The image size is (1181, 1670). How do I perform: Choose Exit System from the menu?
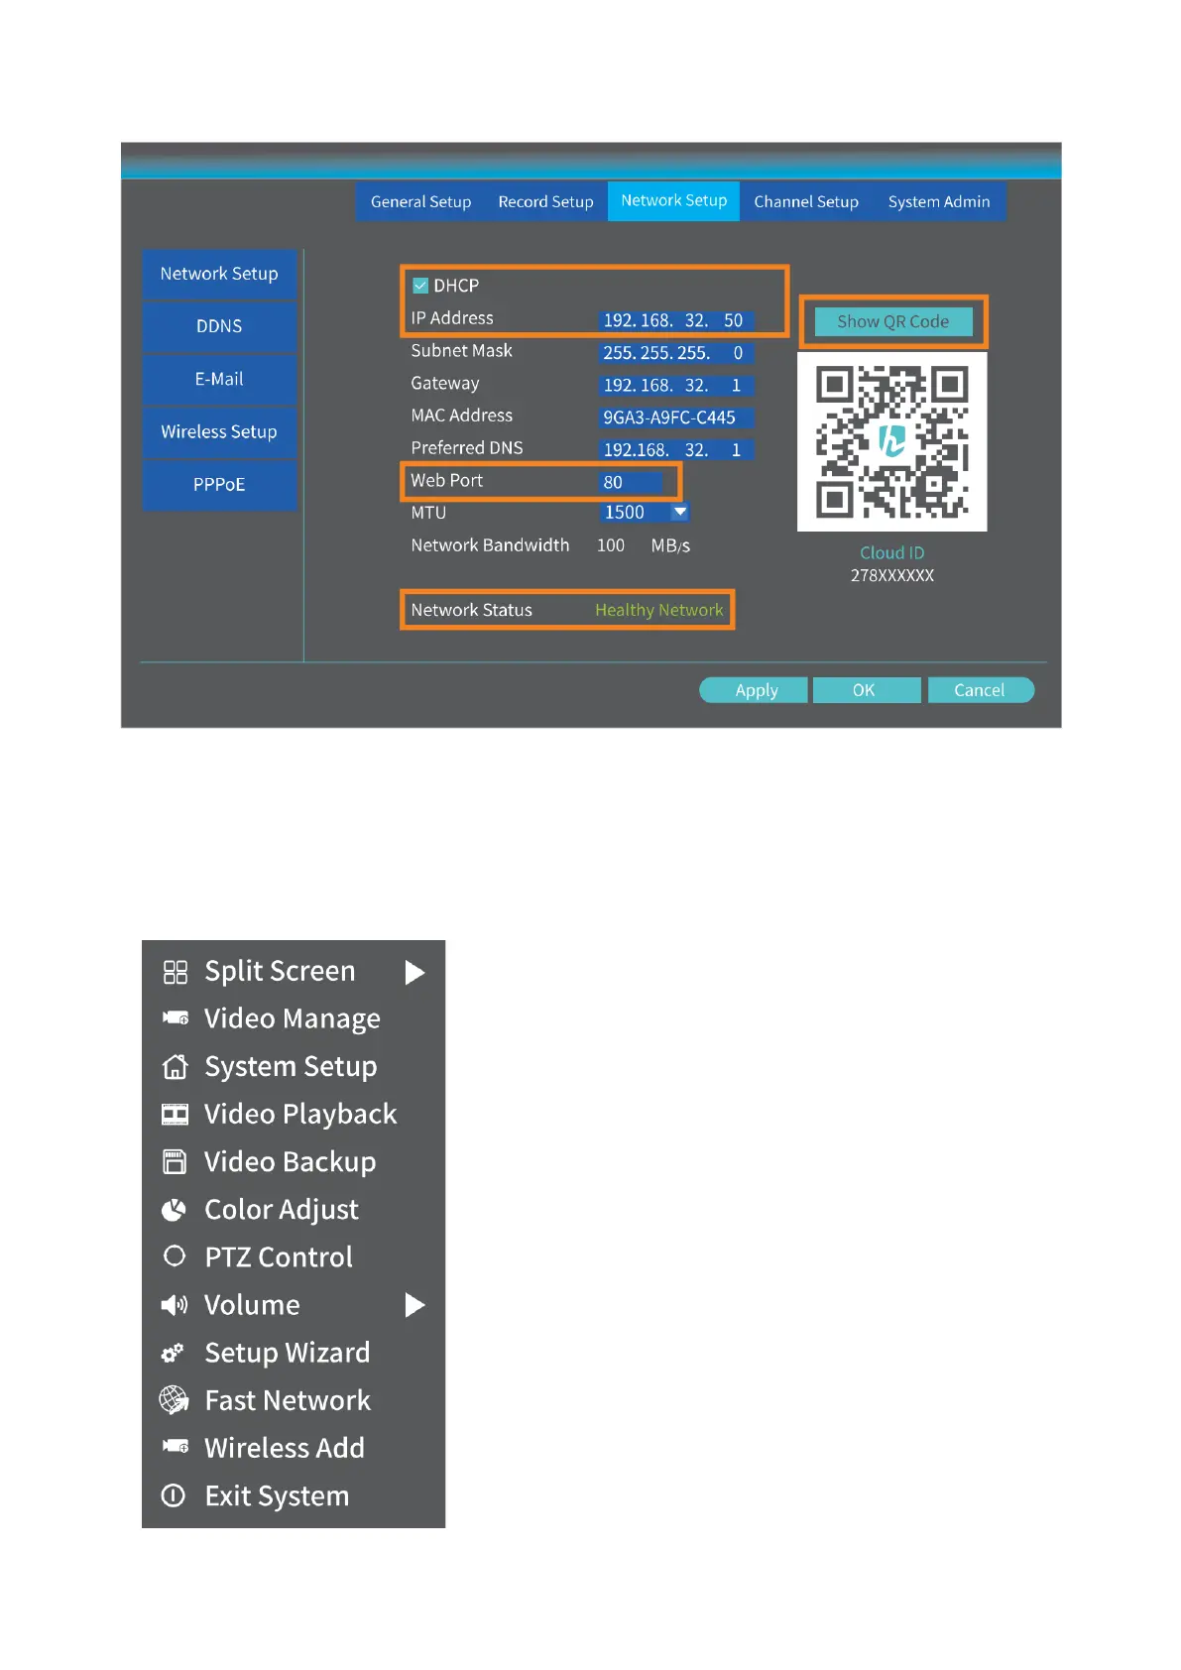(x=277, y=1495)
